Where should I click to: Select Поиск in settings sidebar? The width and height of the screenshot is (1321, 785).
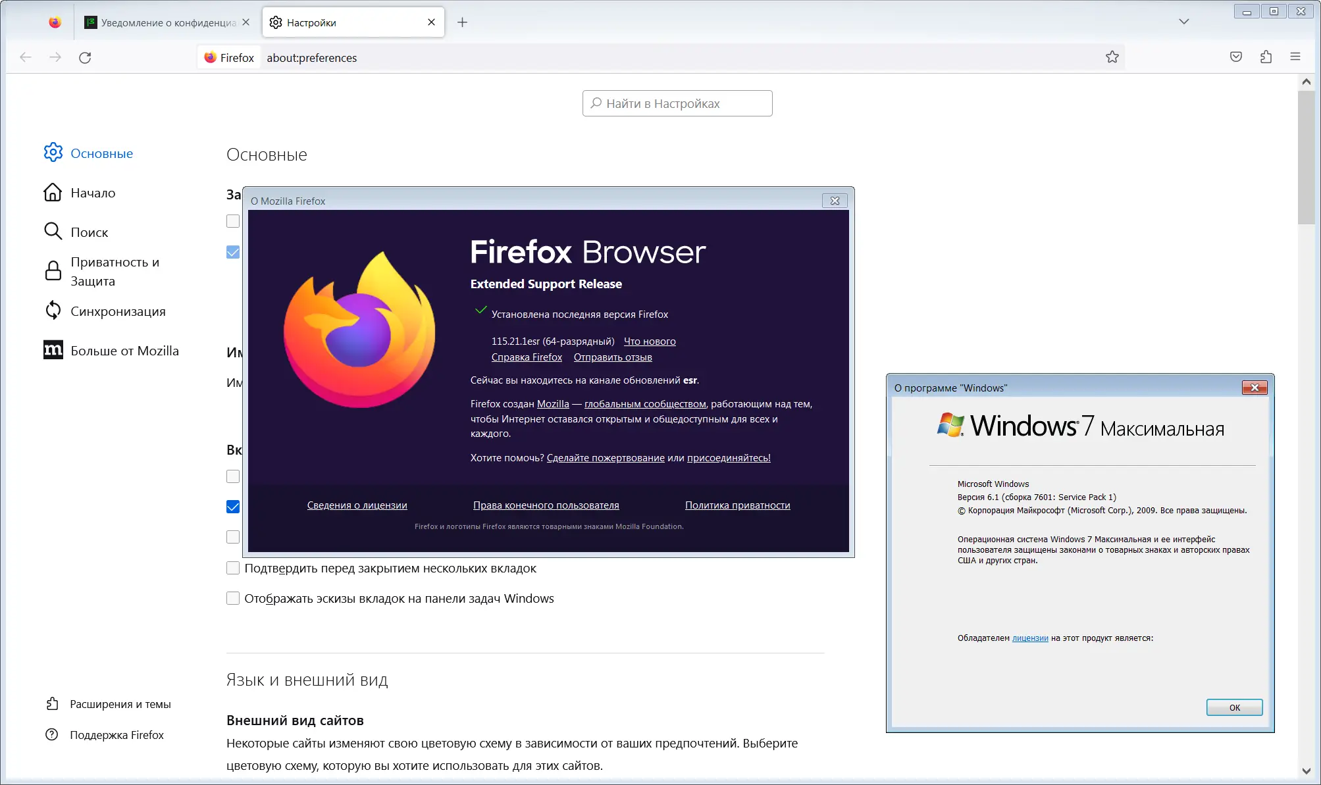[x=89, y=232]
